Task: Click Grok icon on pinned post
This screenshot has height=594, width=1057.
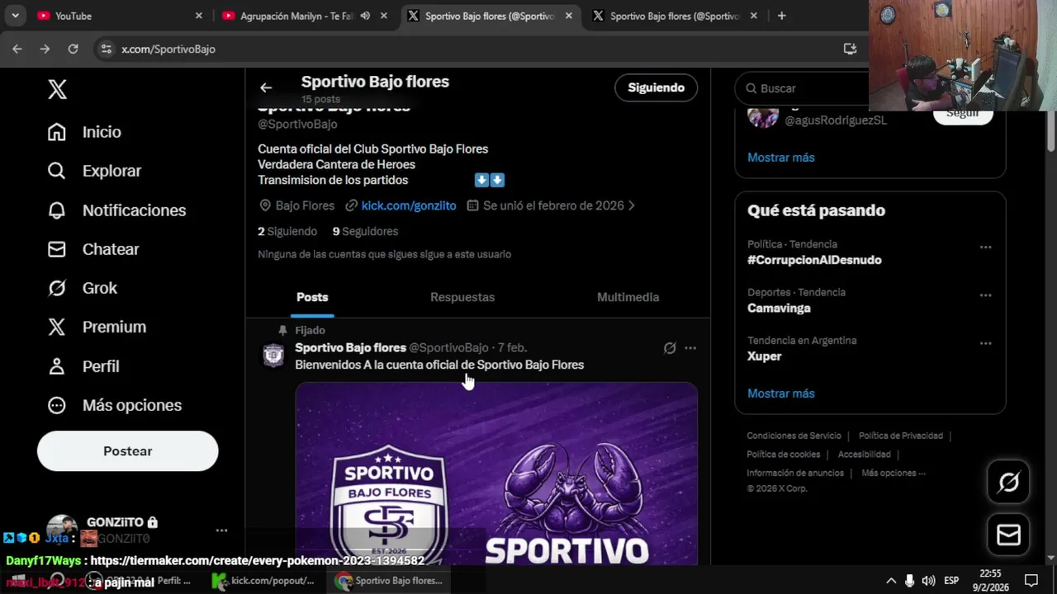Action: coord(670,348)
